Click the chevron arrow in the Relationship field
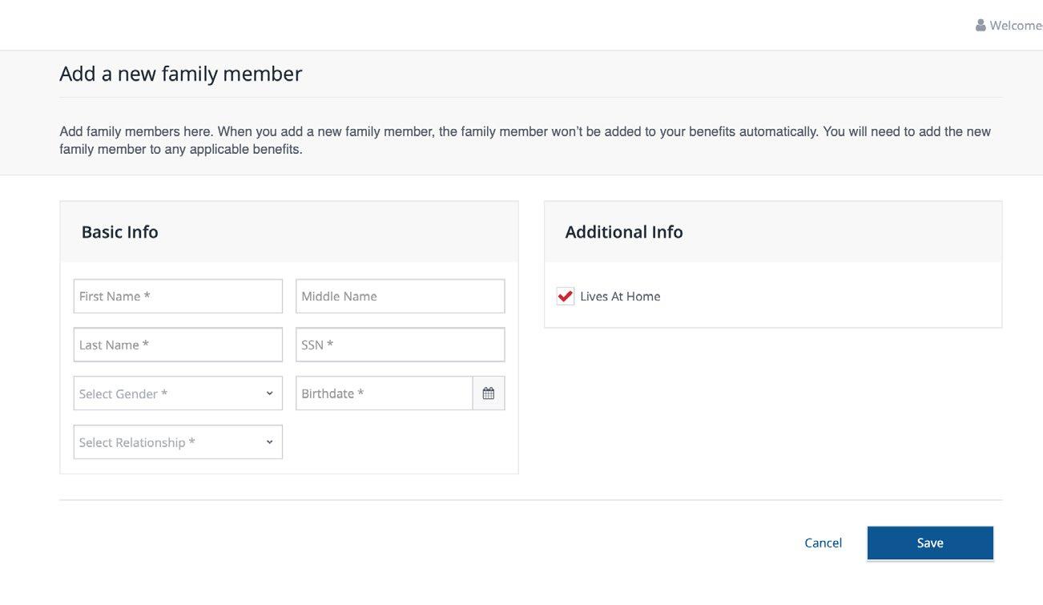This screenshot has height=605, width=1043. click(x=269, y=442)
